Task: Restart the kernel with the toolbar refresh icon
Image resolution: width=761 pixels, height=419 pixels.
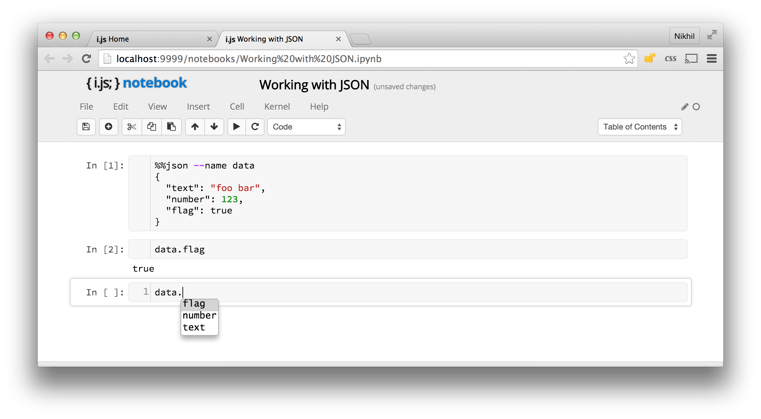Action: point(255,127)
